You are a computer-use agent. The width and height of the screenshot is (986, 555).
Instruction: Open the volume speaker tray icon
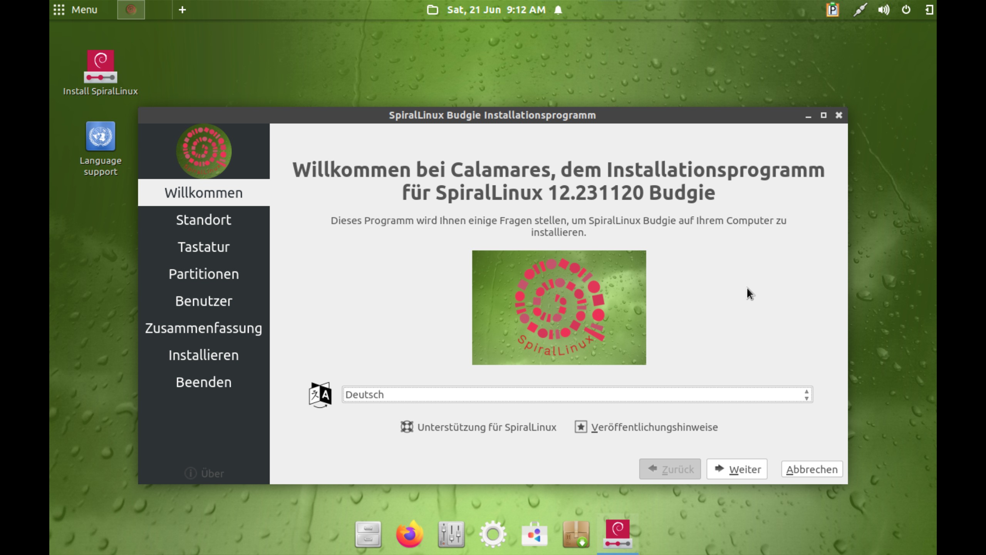click(x=884, y=10)
